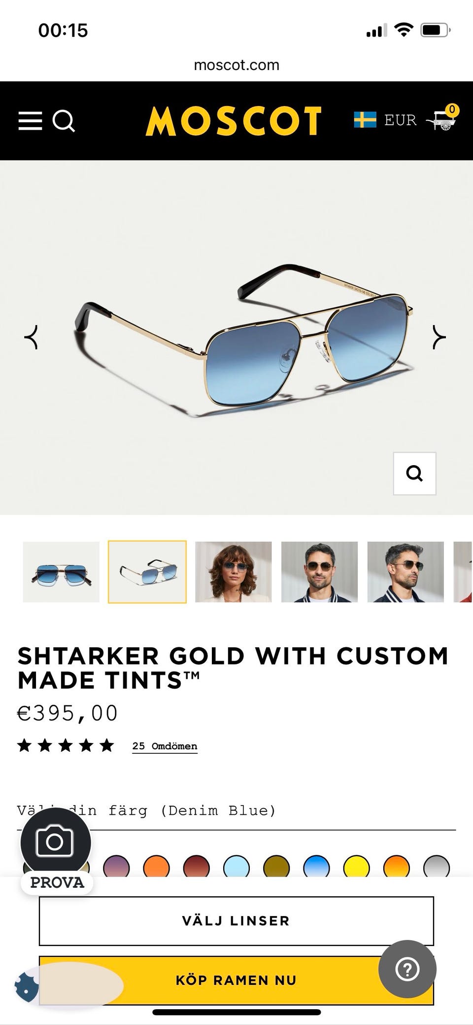The height and width of the screenshot is (1025, 473).
Task: Choose the light blue tint swatch
Action: point(236,867)
